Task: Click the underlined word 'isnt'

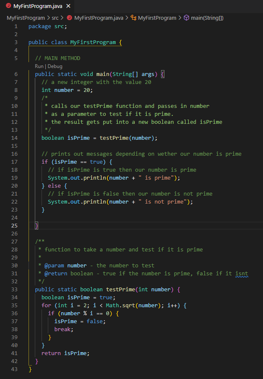Action: tap(242, 274)
